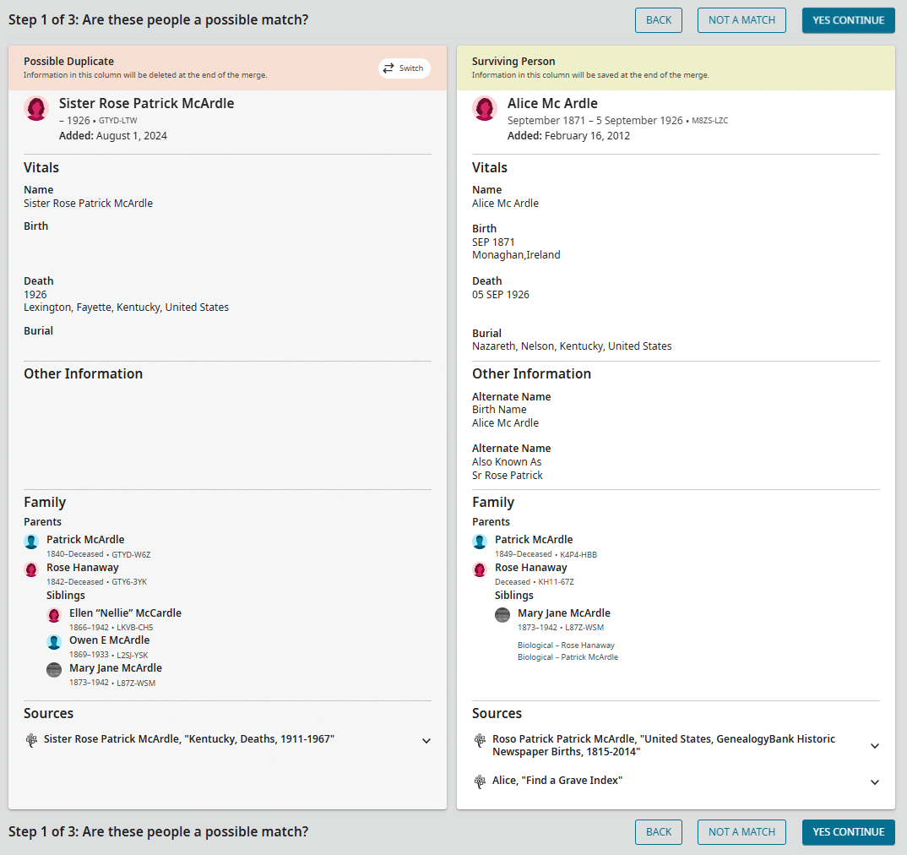Image resolution: width=907 pixels, height=855 pixels.
Task: Expand the GenealogyBank Historic Newspaper Births source
Action: (x=875, y=746)
